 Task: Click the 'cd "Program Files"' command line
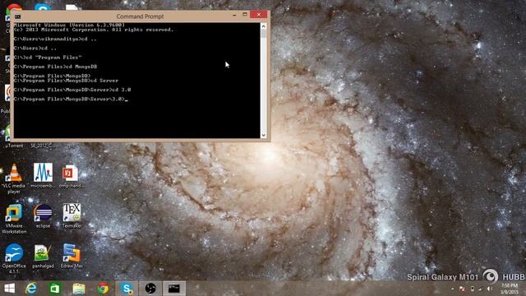[x=48, y=58]
